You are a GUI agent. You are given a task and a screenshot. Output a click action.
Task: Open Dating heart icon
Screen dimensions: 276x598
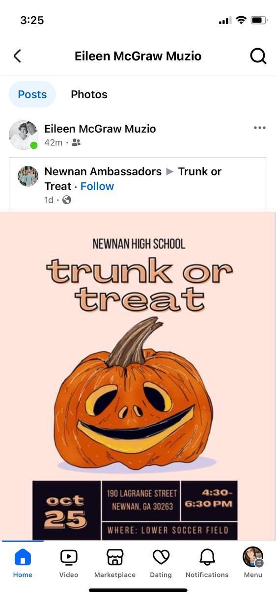[161, 563]
